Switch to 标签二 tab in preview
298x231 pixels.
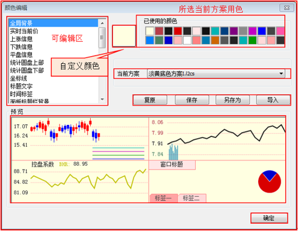(x=192, y=198)
